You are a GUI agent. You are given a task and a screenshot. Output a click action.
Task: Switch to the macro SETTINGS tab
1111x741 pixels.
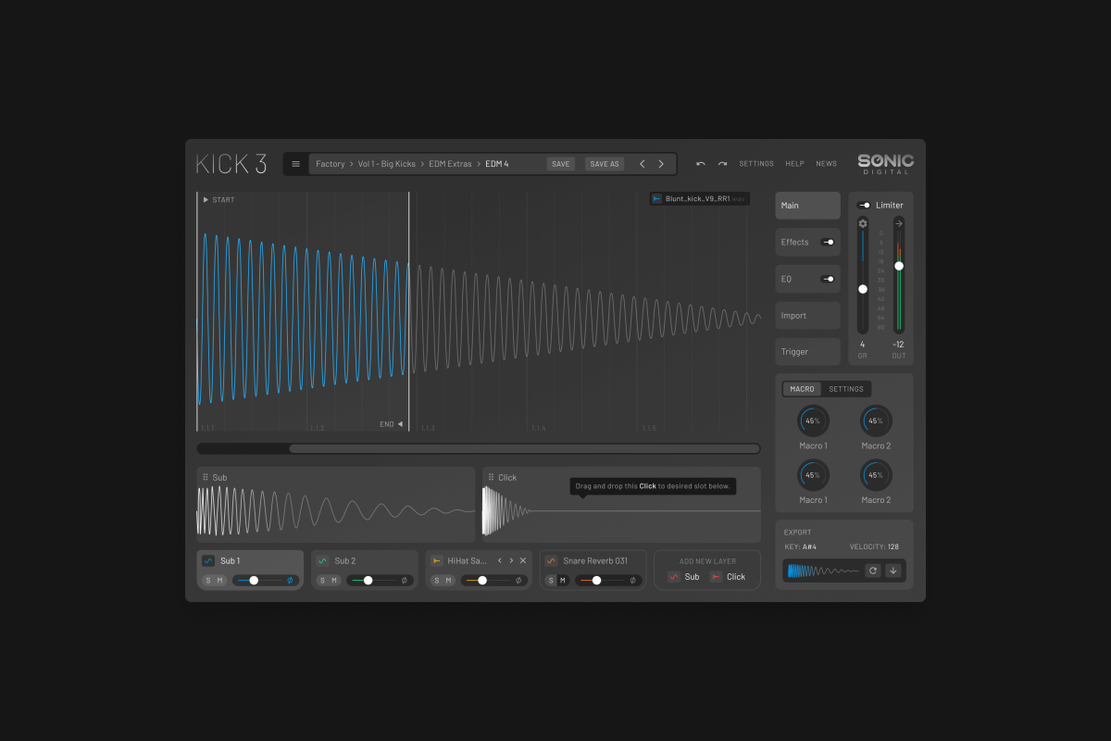point(845,389)
